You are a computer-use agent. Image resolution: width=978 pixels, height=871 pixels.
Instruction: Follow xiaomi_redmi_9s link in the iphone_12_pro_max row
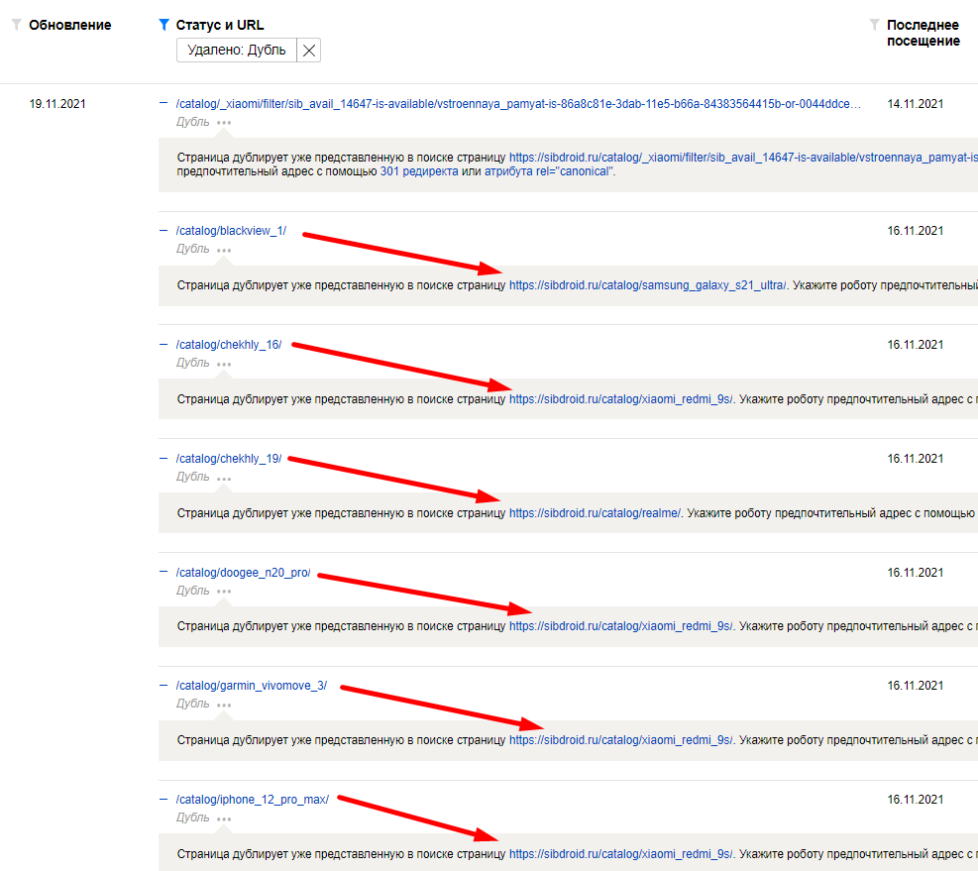pos(621,854)
